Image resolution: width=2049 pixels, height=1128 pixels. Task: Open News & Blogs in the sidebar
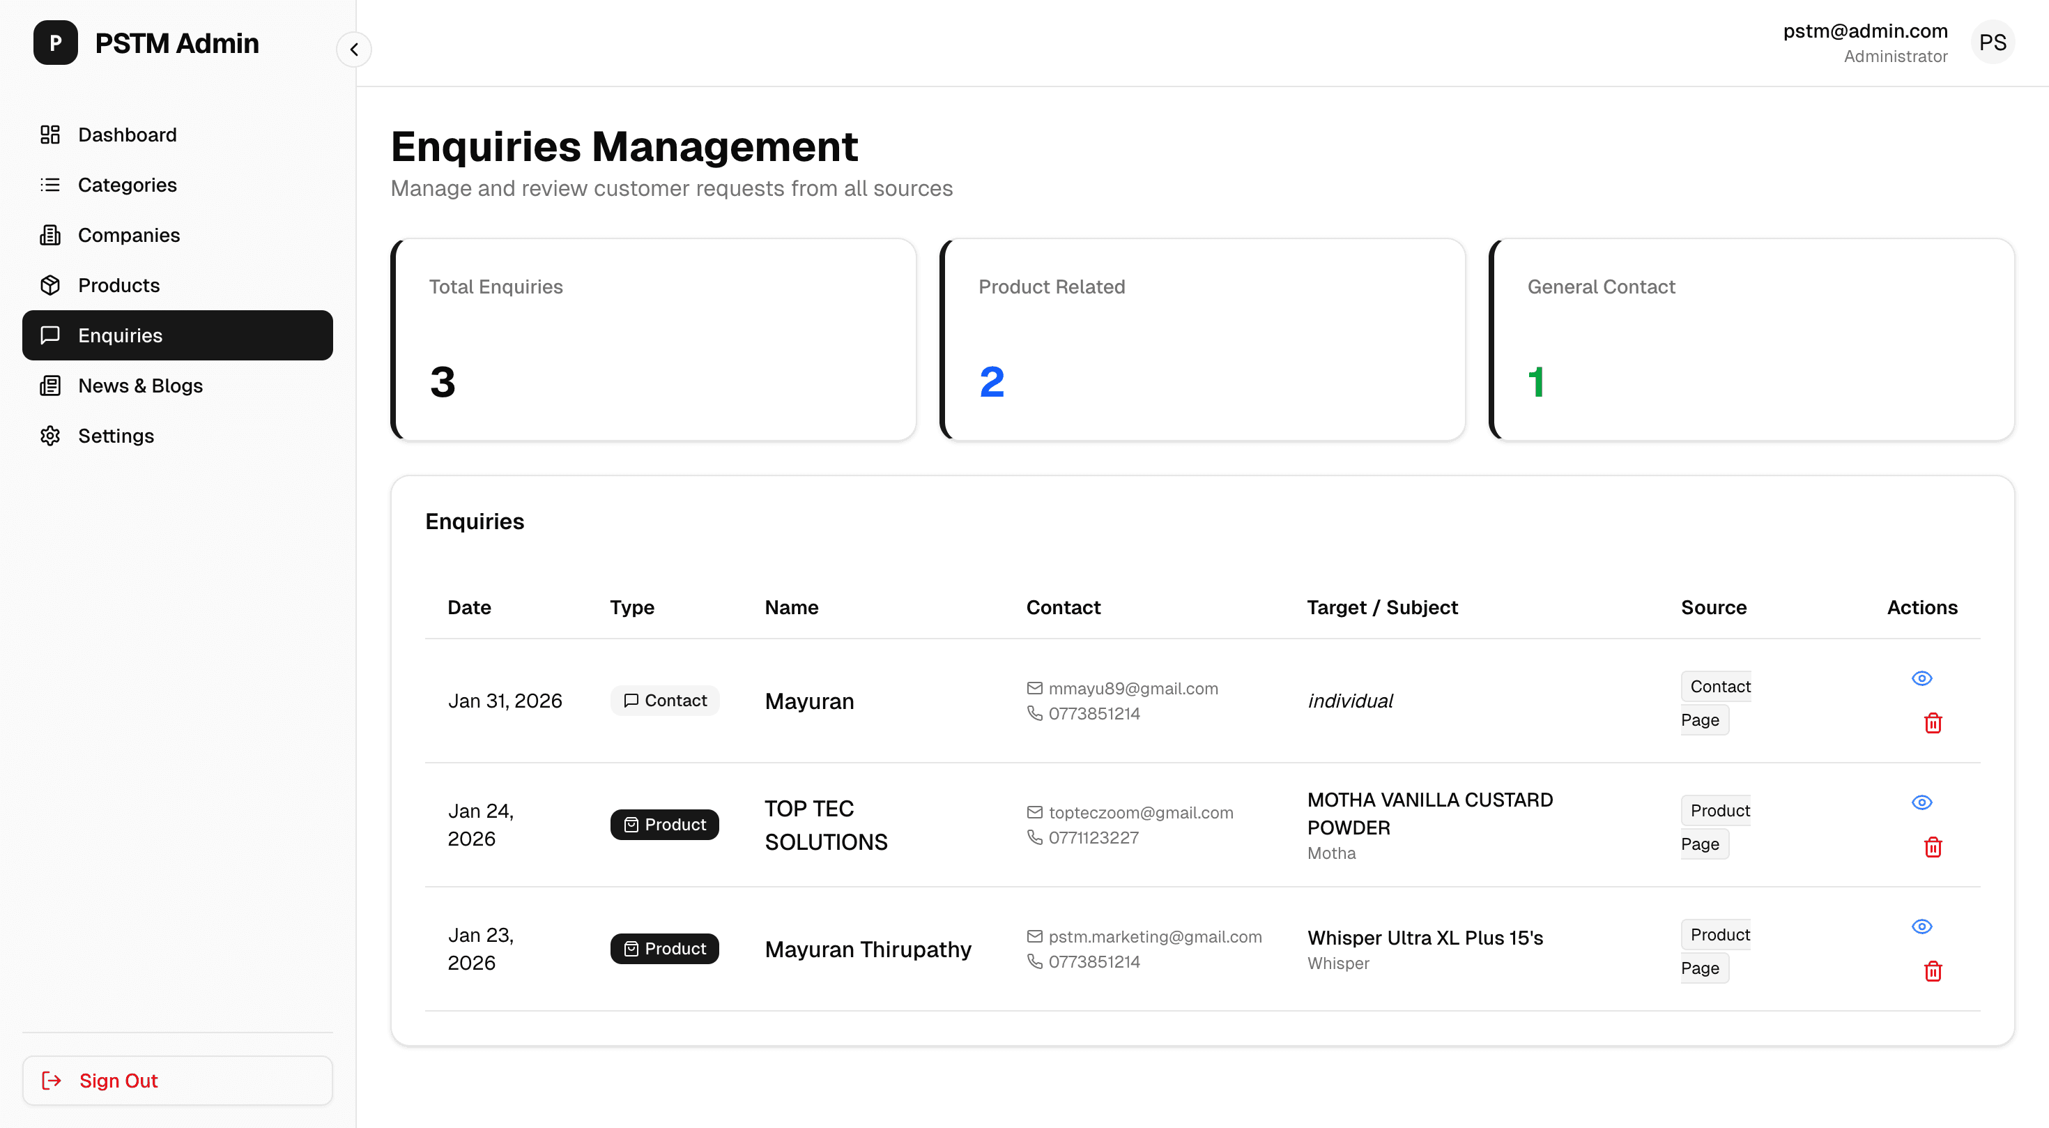[x=178, y=385]
